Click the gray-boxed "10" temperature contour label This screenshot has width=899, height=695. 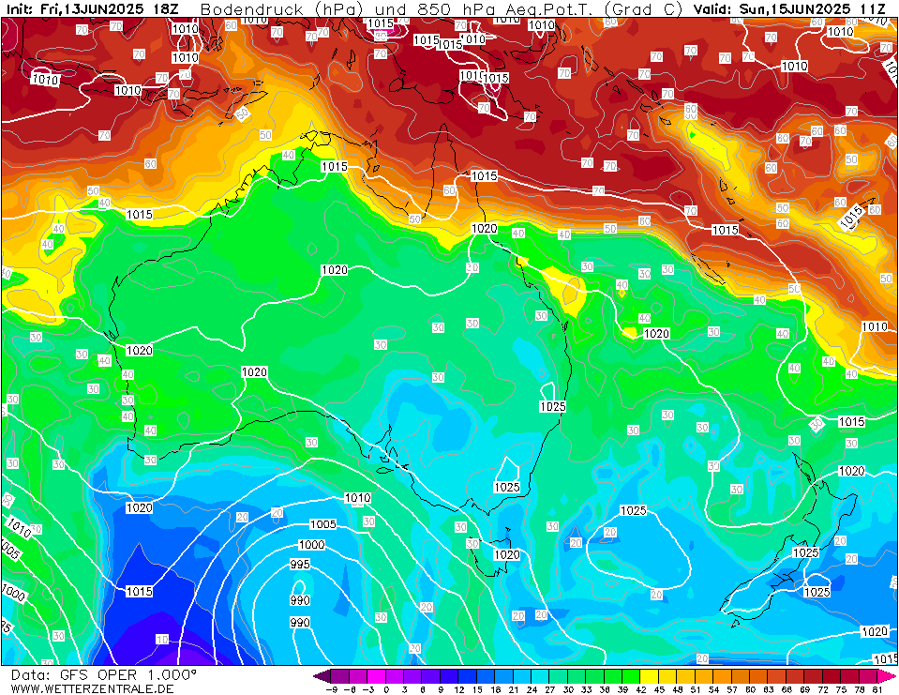[162, 639]
